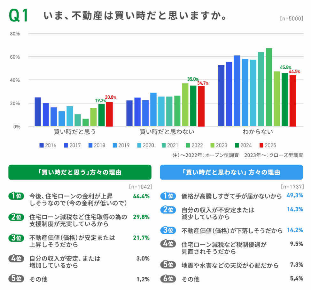The height and width of the screenshot is (290, 311).
Task: Select the blue 3位 rank badge
Action: click(168, 230)
